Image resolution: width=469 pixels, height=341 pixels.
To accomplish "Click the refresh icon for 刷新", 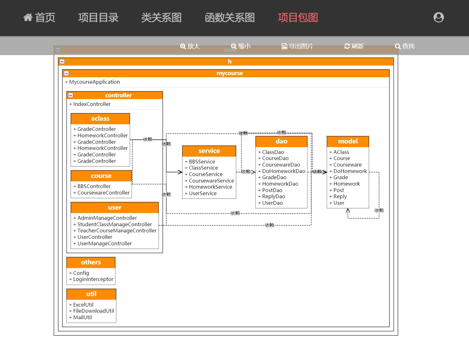I will point(347,46).
